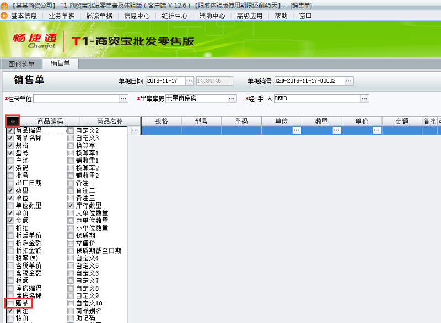Screen dimensions: 441x323
Task: Click the 型号 column header
Action: pyautogui.click(x=201, y=121)
